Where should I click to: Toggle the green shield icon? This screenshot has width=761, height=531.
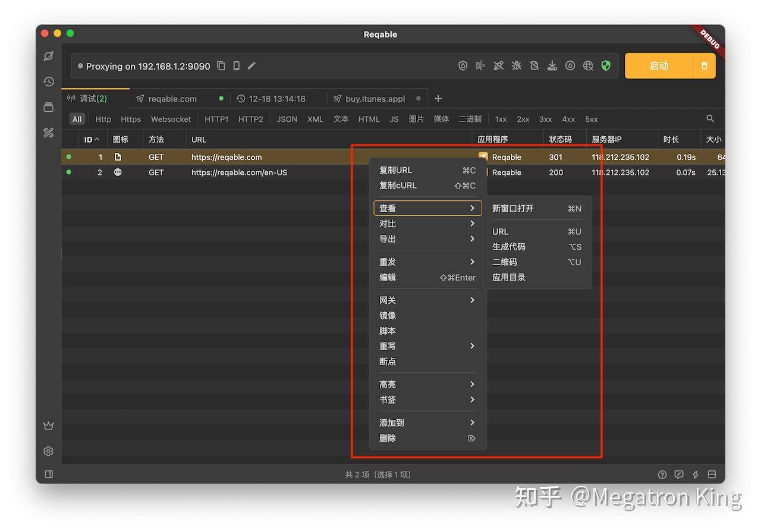click(606, 66)
